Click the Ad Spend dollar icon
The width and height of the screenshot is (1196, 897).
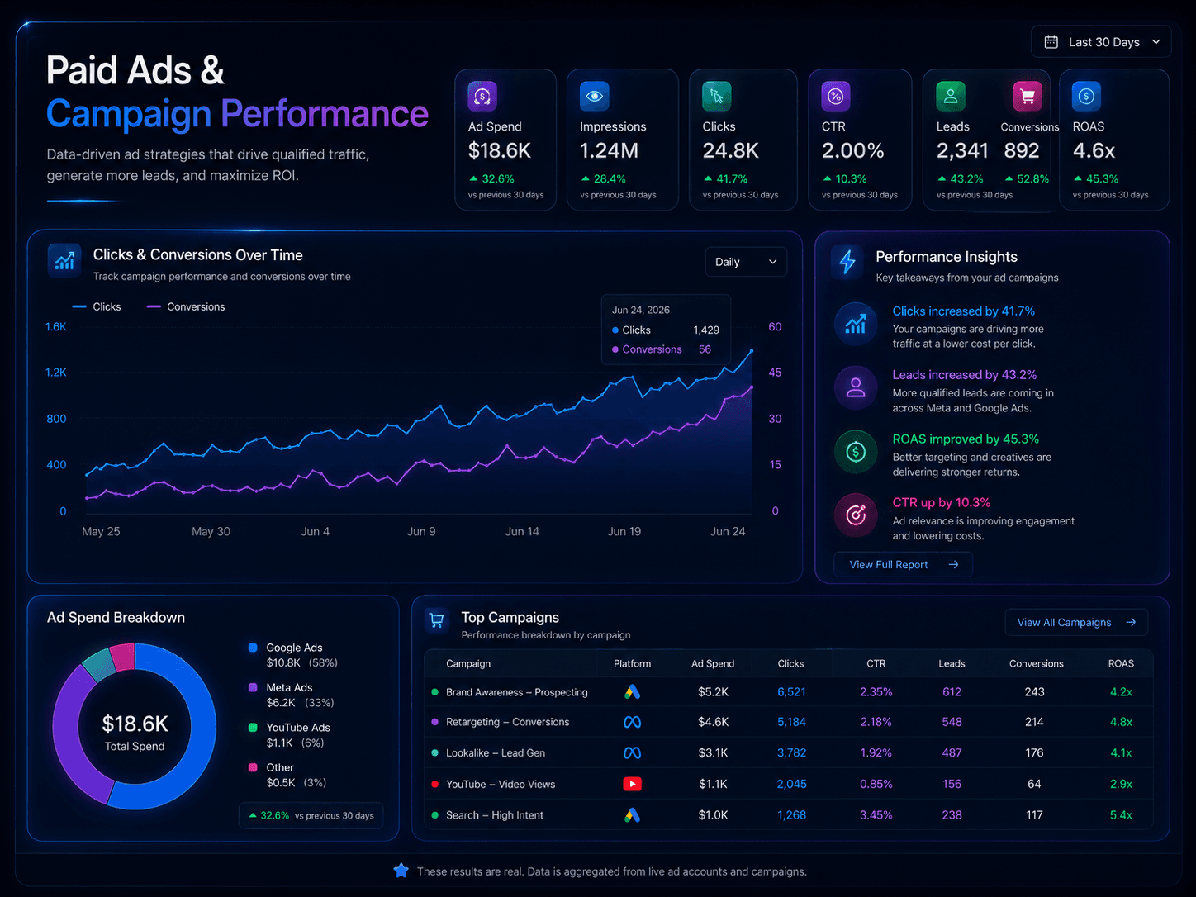click(x=482, y=97)
